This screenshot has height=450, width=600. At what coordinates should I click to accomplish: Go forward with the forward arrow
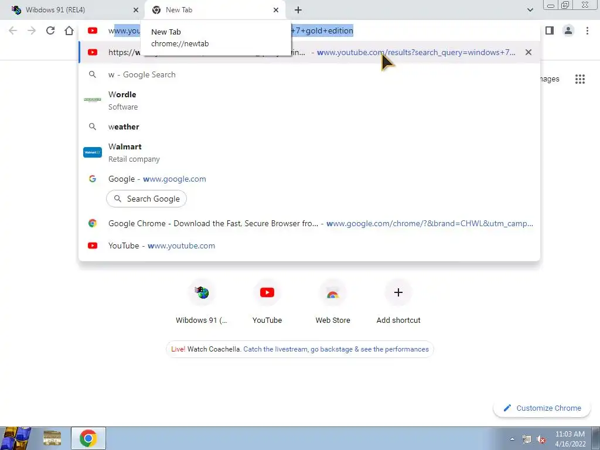(32, 30)
